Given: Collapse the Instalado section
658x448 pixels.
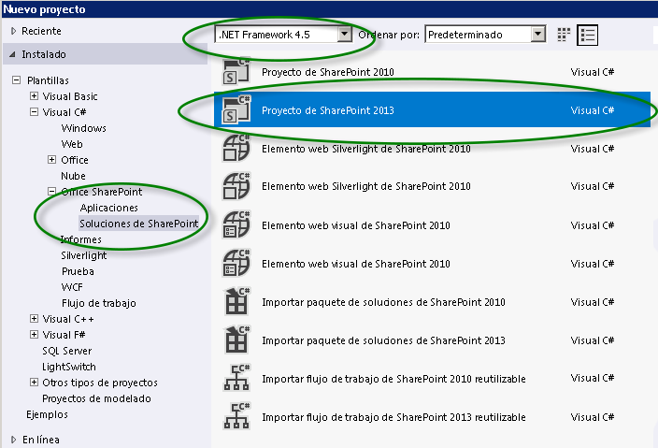Looking at the screenshot, I should [12, 54].
